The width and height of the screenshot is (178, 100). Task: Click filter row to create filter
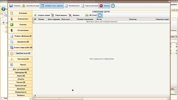[102, 22]
